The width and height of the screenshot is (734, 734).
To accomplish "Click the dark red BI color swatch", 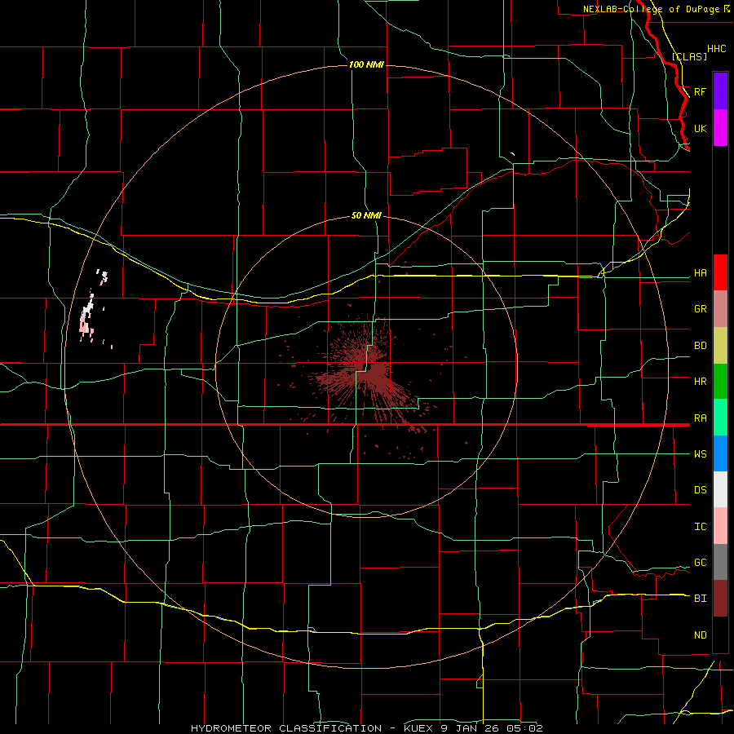I will pyautogui.click(x=720, y=599).
